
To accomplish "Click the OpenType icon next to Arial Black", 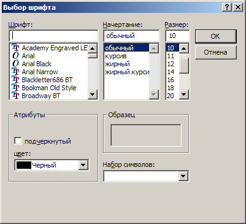I will (15, 64).
